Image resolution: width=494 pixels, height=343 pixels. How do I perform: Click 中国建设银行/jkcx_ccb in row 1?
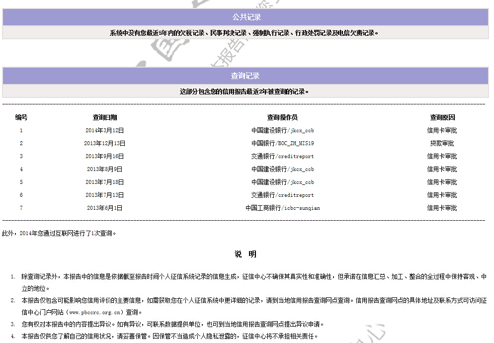tap(283, 130)
